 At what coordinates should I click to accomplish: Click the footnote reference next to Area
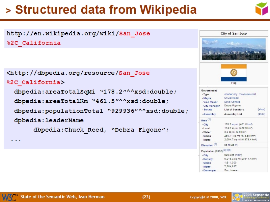click(x=209, y=120)
